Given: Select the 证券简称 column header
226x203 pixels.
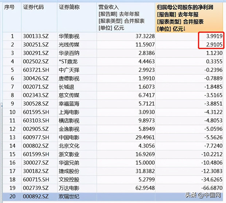Looking at the screenshot, I should 77,17.
